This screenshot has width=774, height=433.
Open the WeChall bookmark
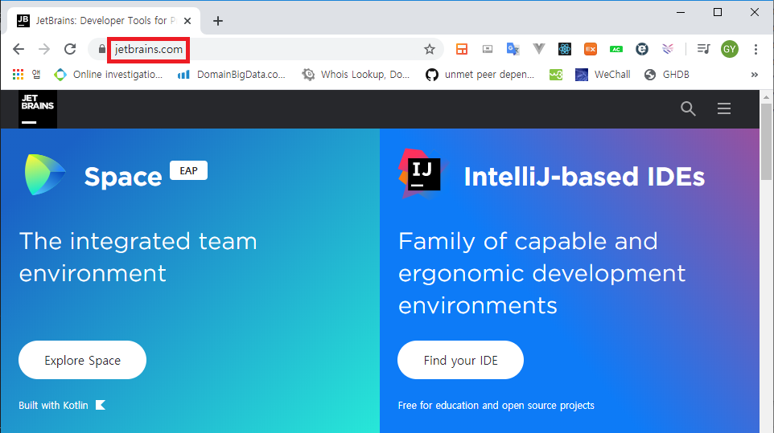603,75
